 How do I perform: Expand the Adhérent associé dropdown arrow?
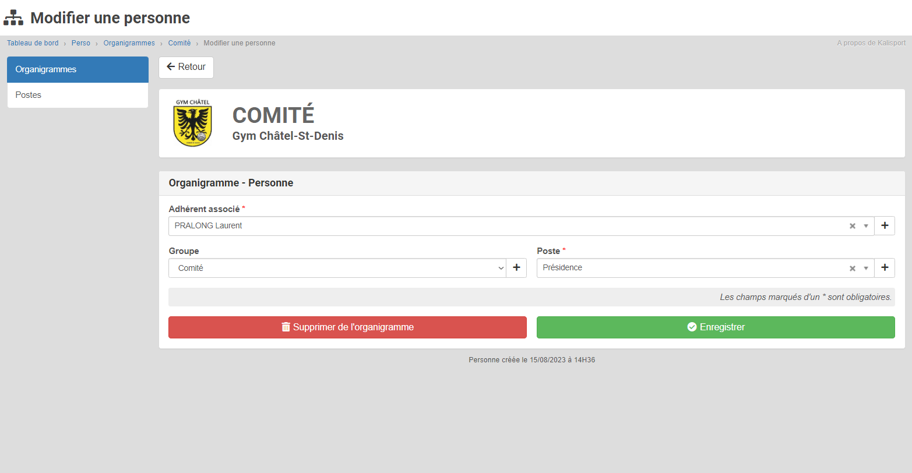[866, 226]
